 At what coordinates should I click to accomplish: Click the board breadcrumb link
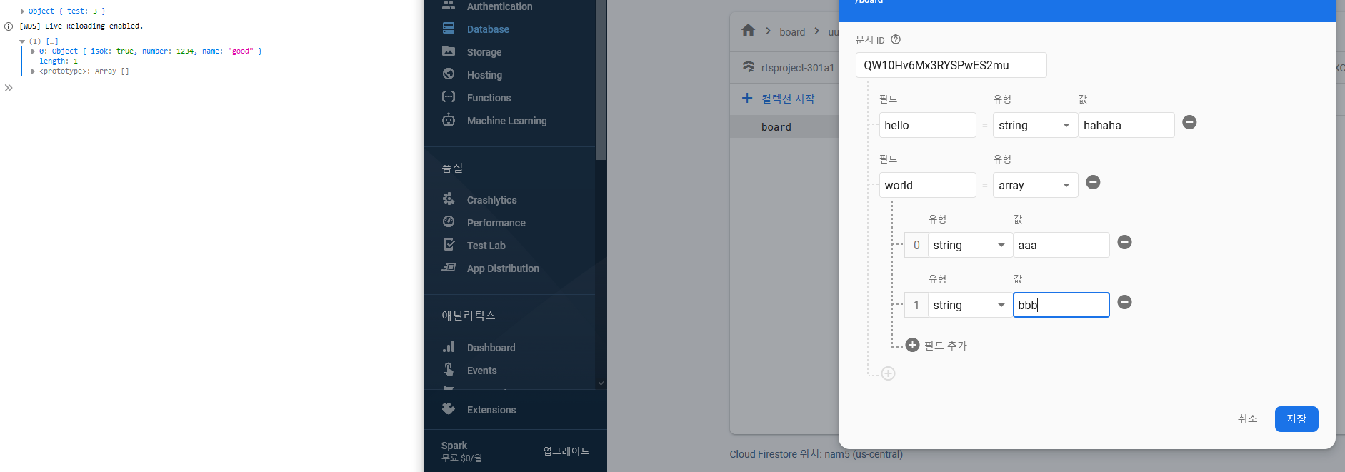tap(792, 32)
